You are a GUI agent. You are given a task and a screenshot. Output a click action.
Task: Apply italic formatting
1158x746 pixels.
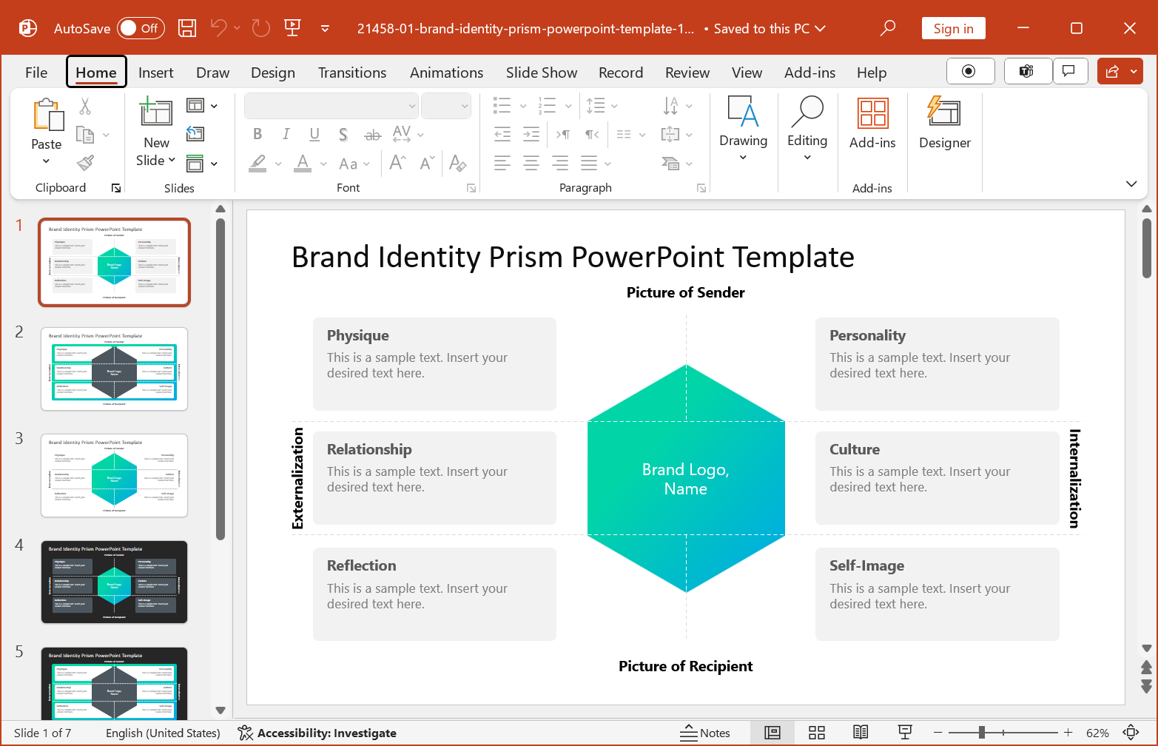pos(286,134)
